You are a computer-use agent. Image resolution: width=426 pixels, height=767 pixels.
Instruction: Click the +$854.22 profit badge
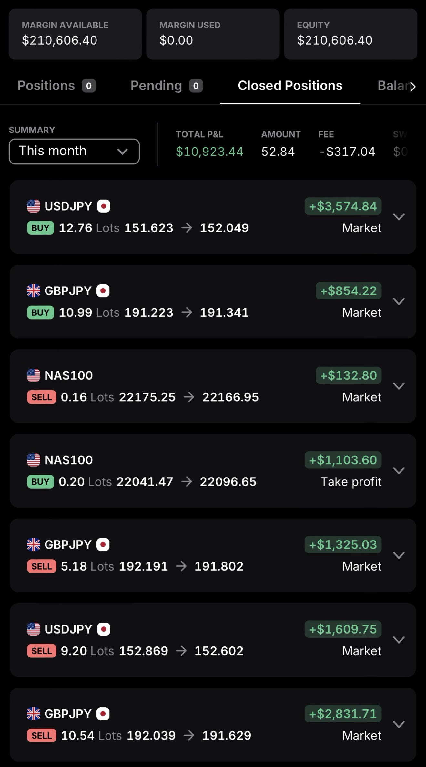pyautogui.click(x=349, y=291)
